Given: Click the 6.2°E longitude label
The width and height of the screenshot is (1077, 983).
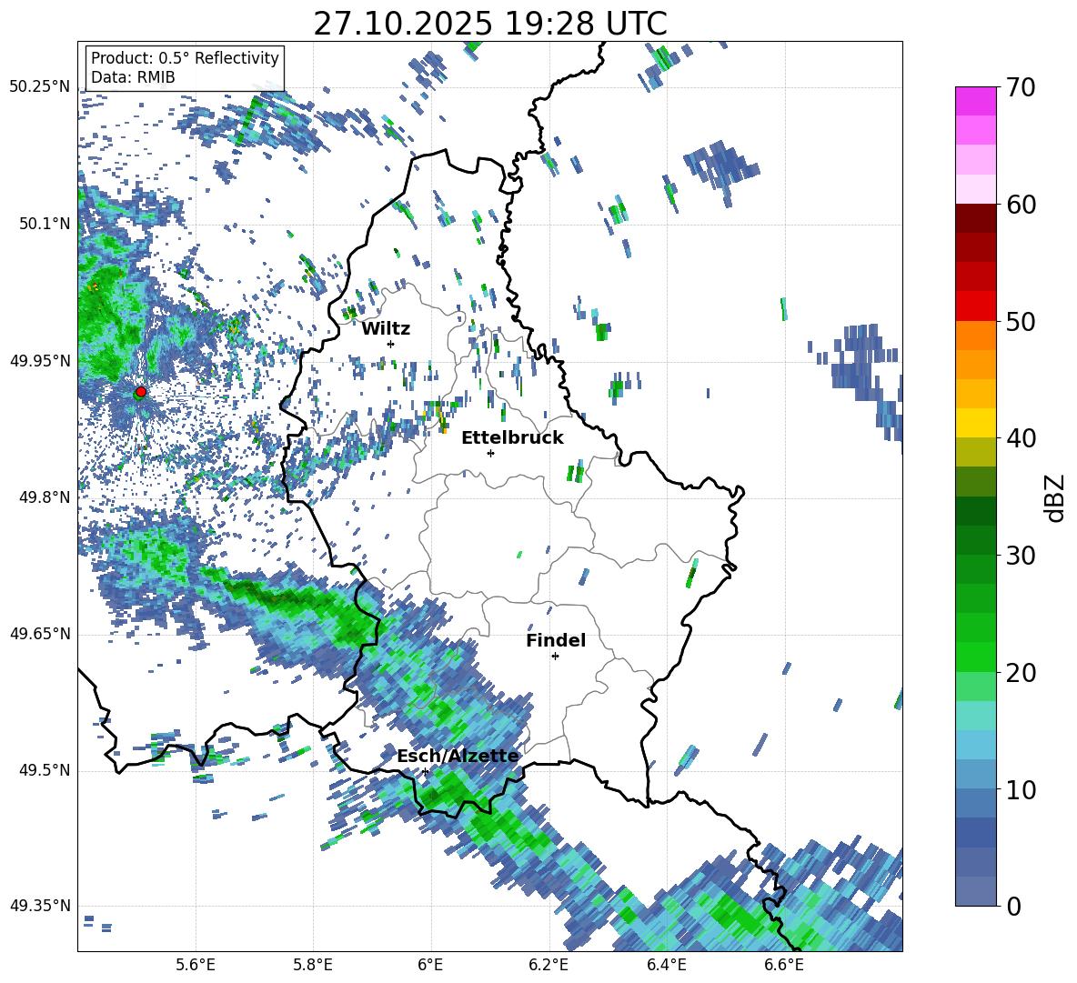Looking at the screenshot, I should point(549,965).
